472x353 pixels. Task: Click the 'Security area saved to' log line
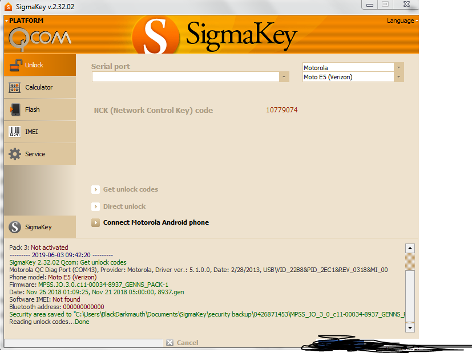207,314
